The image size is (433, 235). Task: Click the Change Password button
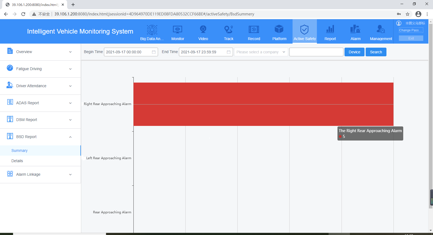(x=411, y=30)
